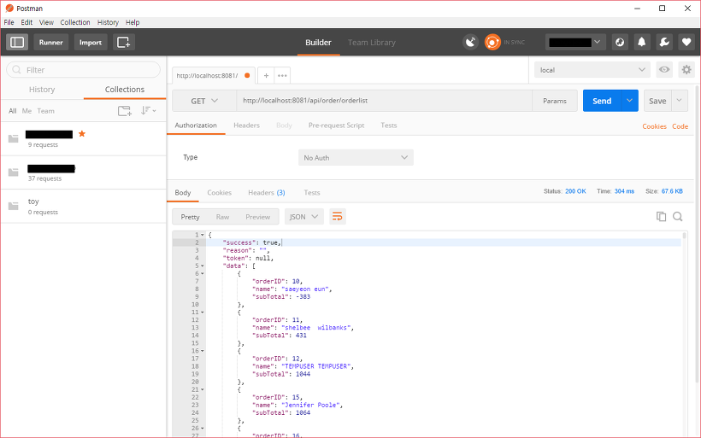The height and width of the screenshot is (438, 701).
Task: Click the blue Send button
Action: tap(602, 101)
